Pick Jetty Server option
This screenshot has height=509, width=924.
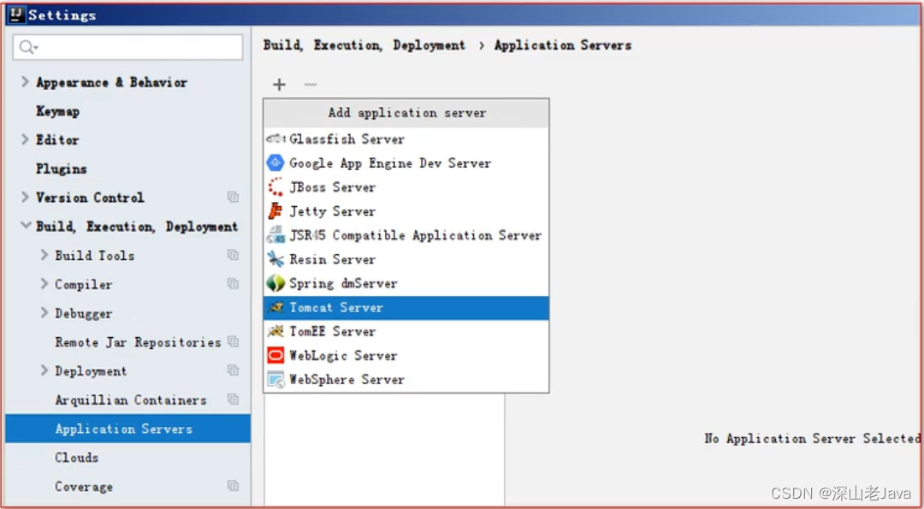[406, 211]
